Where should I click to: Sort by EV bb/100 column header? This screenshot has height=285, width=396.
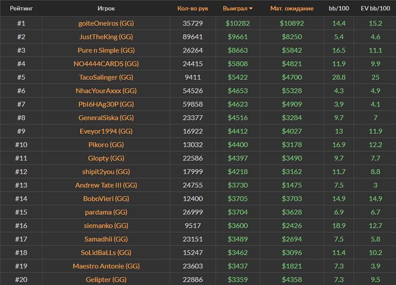point(375,8)
